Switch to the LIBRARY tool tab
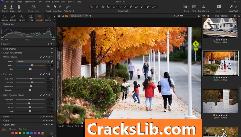 (4, 18)
